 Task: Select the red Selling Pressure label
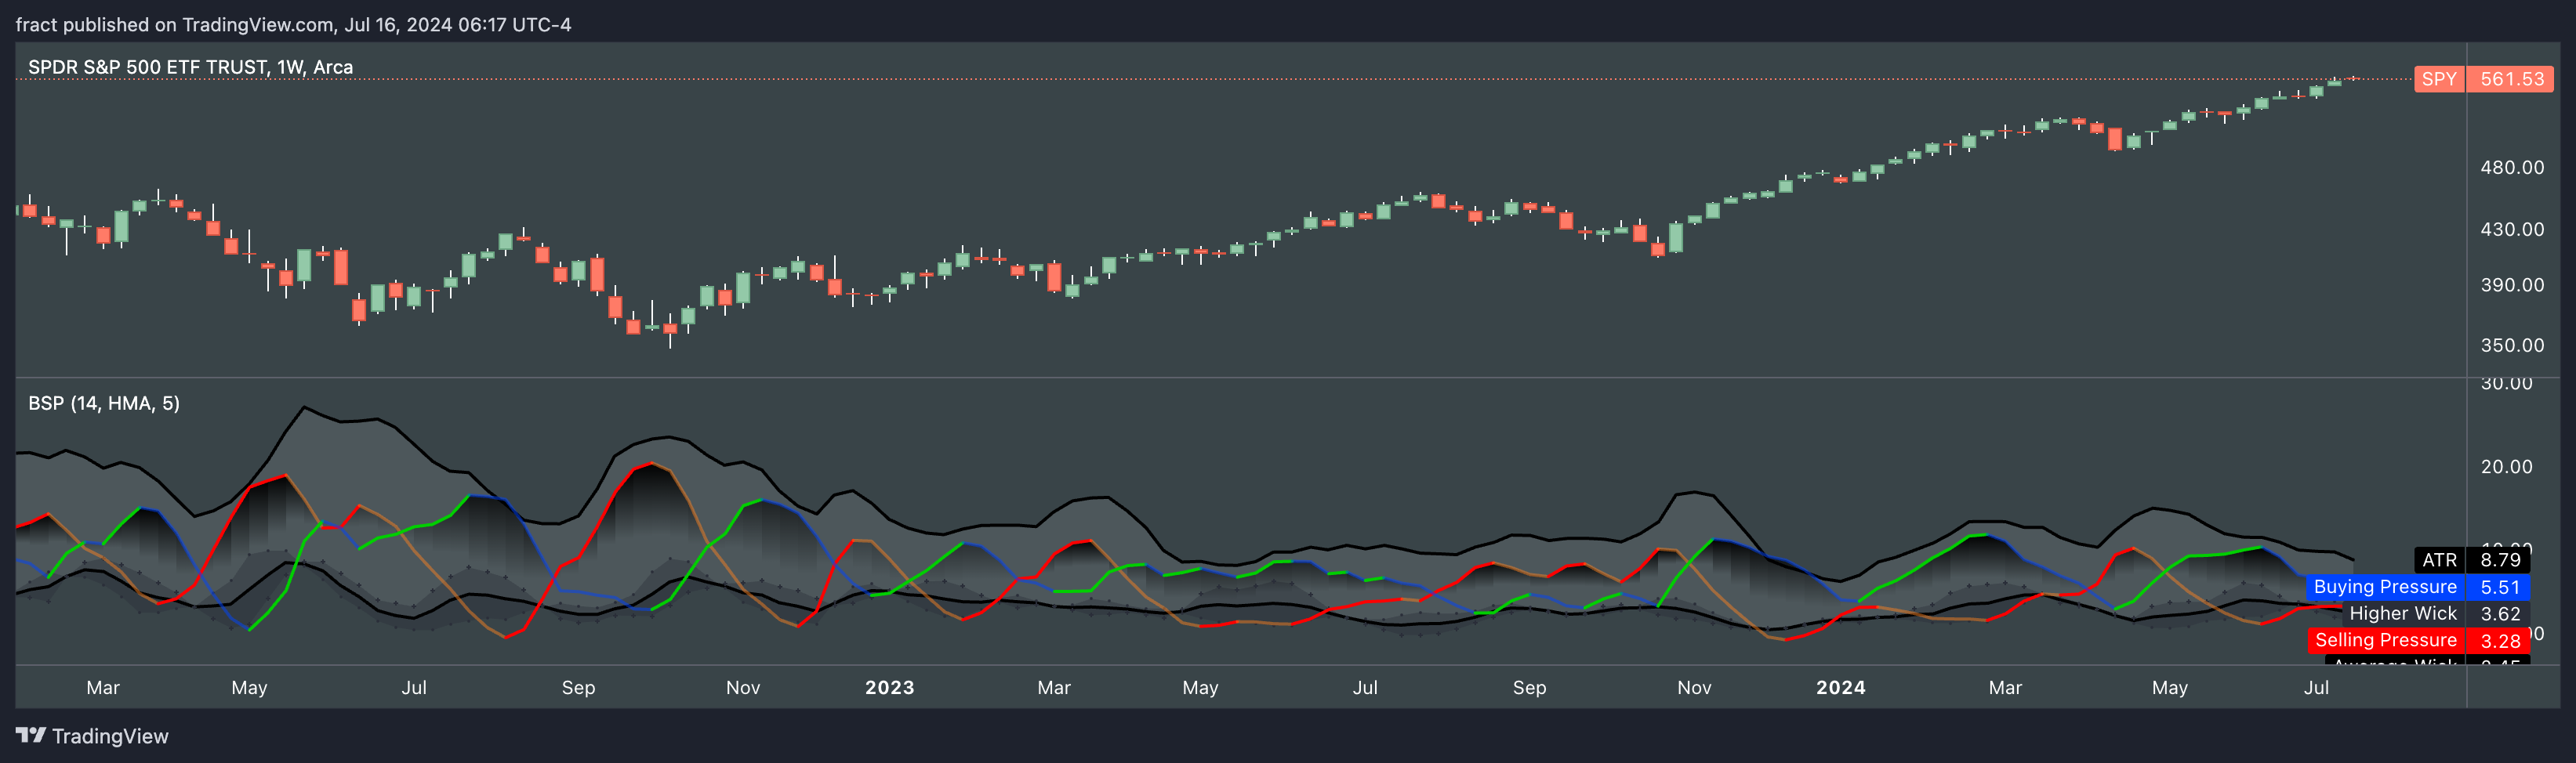tap(2386, 640)
